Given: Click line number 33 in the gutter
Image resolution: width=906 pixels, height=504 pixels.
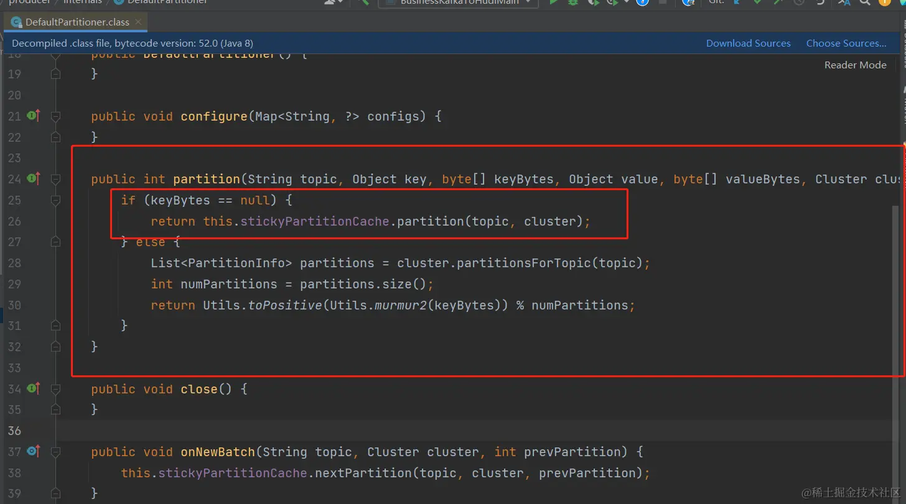Looking at the screenshot, I should (14, 368).
